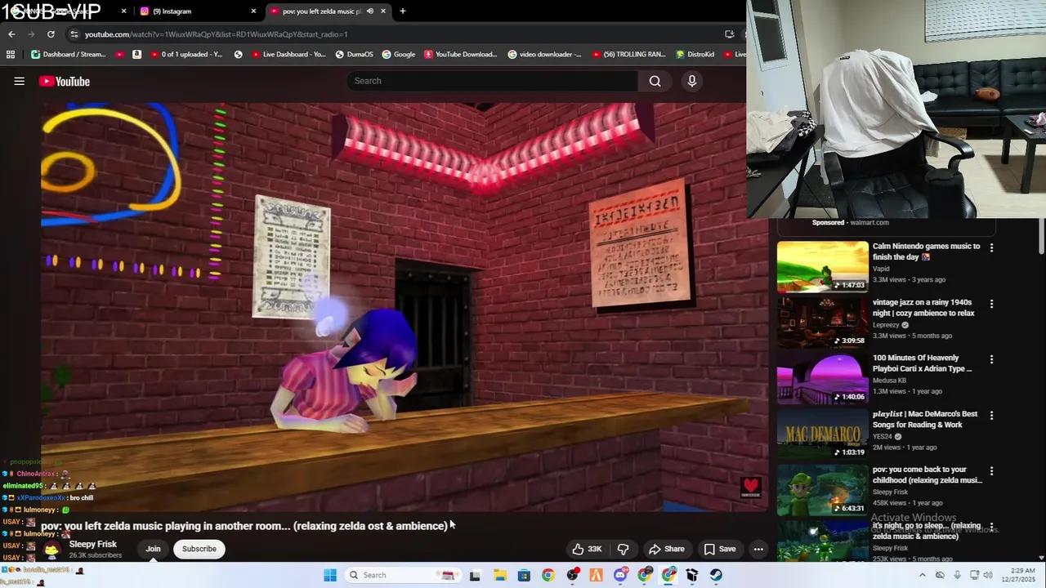Open Steam from the taskbar
The width and height of the screenshot is (1046, 588).
coord(716,575)
